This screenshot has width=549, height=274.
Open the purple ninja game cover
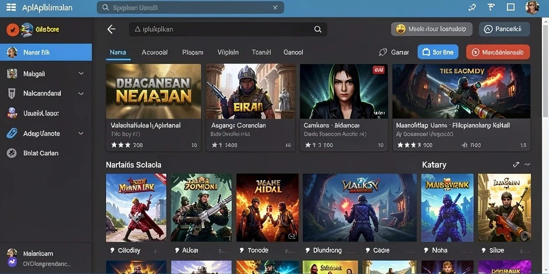447,208
